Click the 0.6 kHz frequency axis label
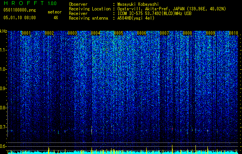The width and height of the screenshot is (242, 154). [x=3, y=146]
